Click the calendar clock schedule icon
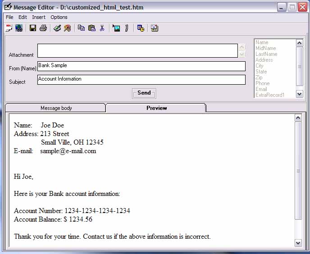 141,28
